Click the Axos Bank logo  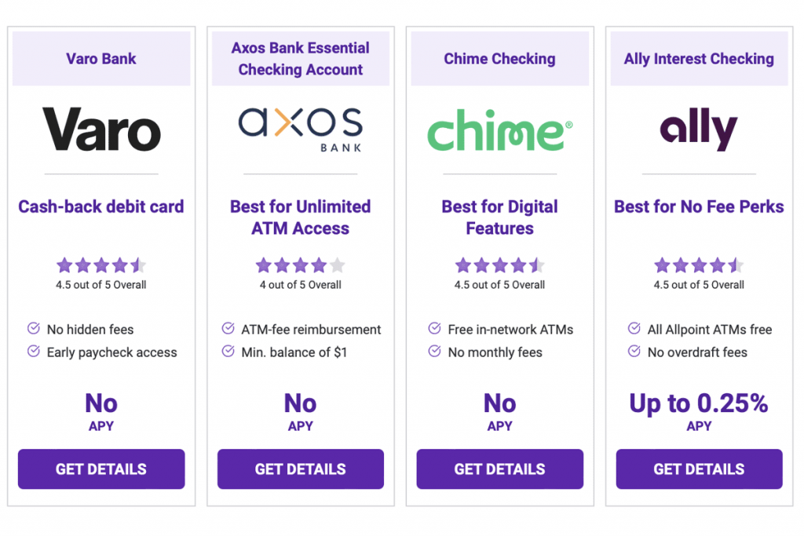click(x=300, y=126)
